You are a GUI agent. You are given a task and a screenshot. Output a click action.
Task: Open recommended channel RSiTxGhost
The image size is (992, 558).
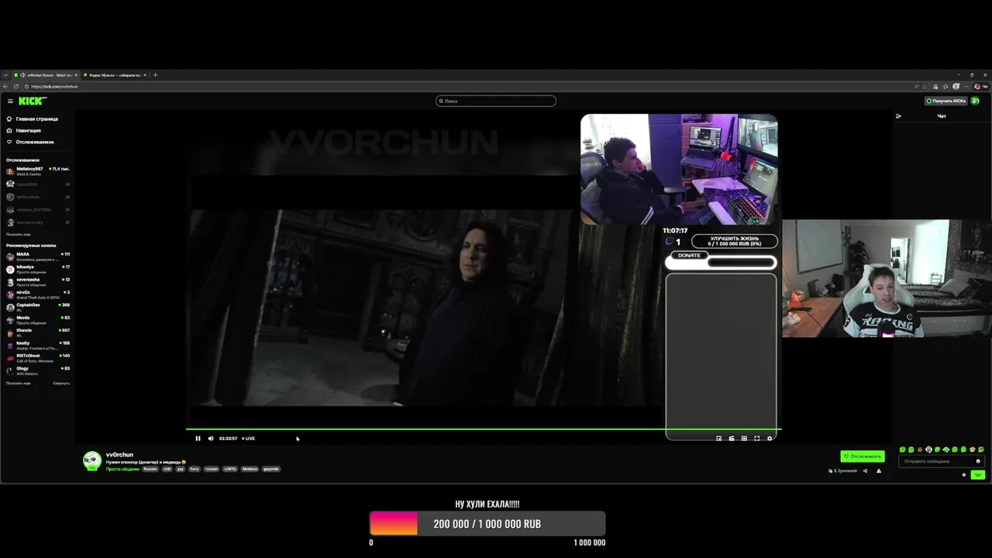tap(38, 357)
